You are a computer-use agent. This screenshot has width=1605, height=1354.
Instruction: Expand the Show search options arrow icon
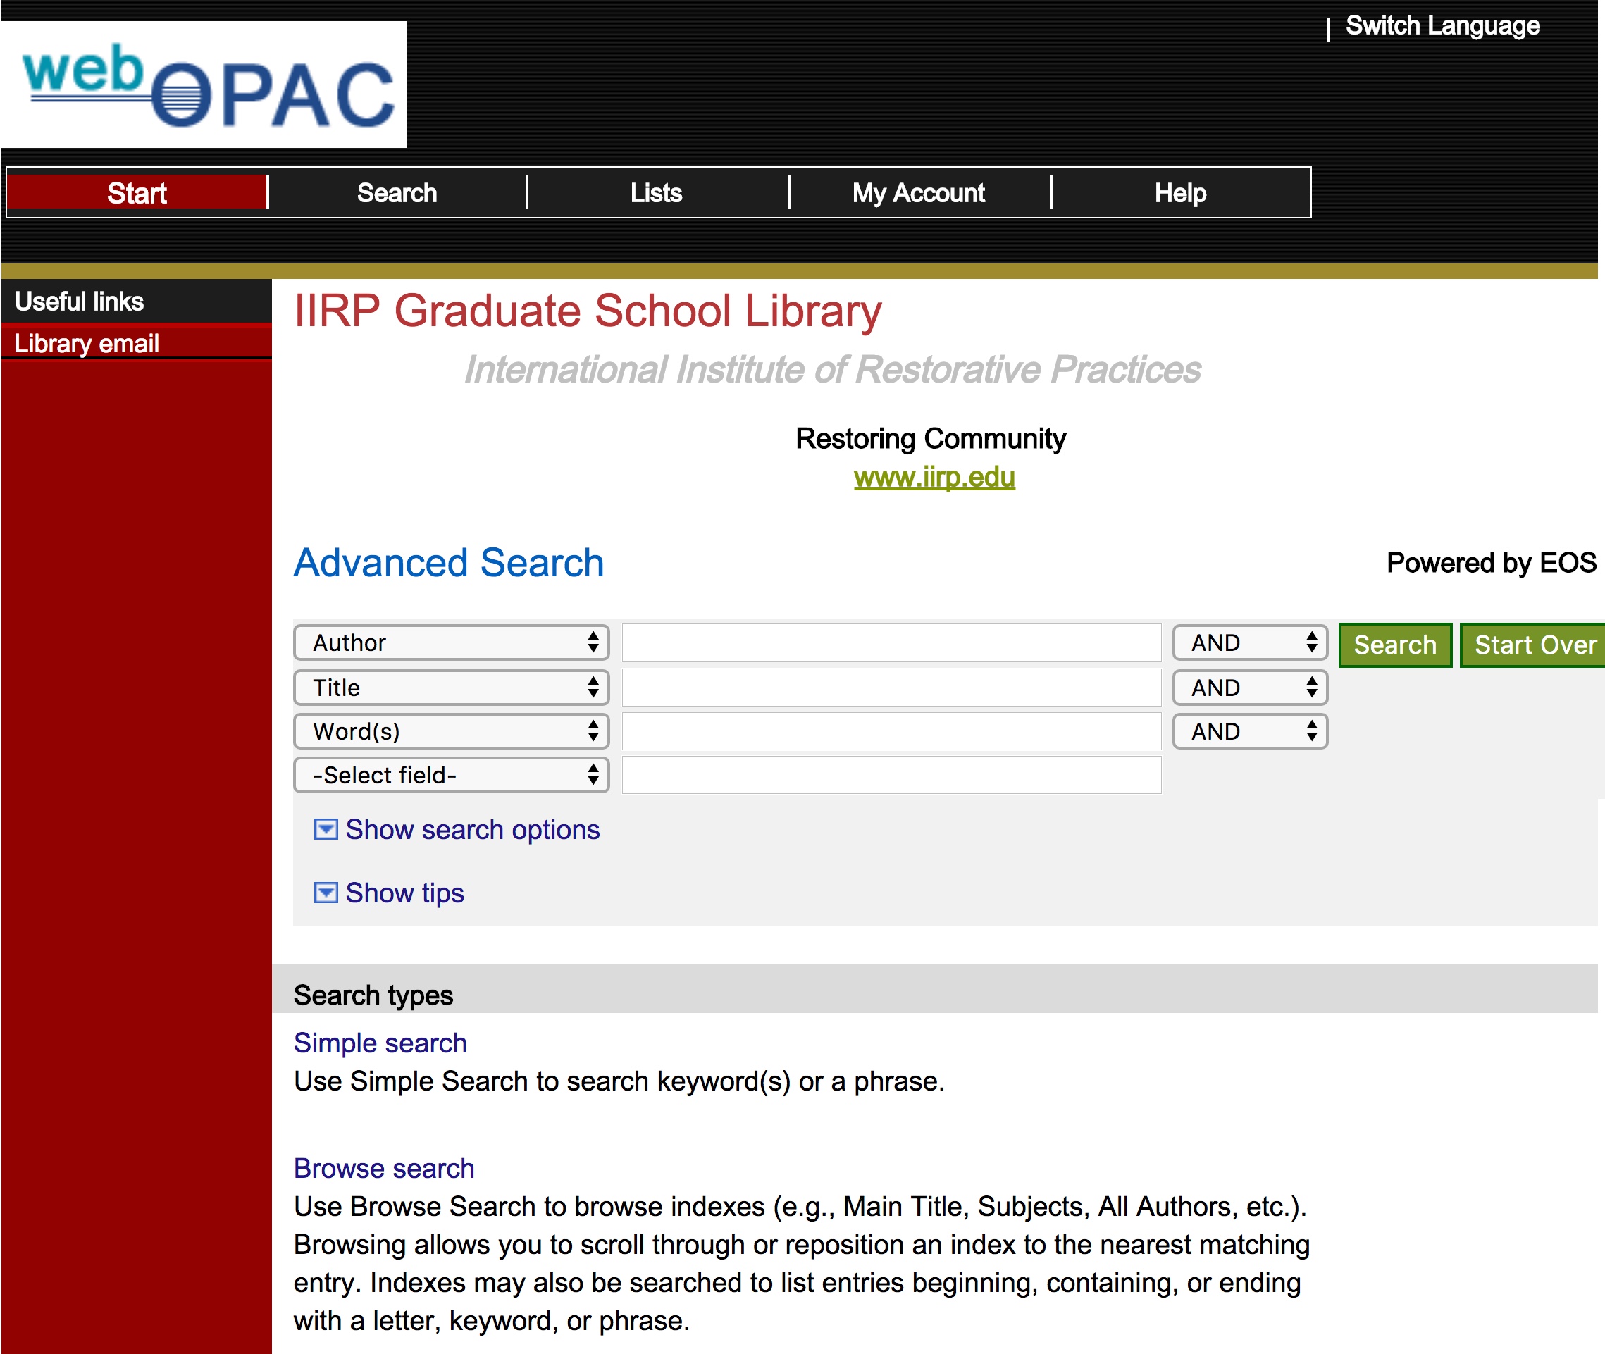click(326, 829)
